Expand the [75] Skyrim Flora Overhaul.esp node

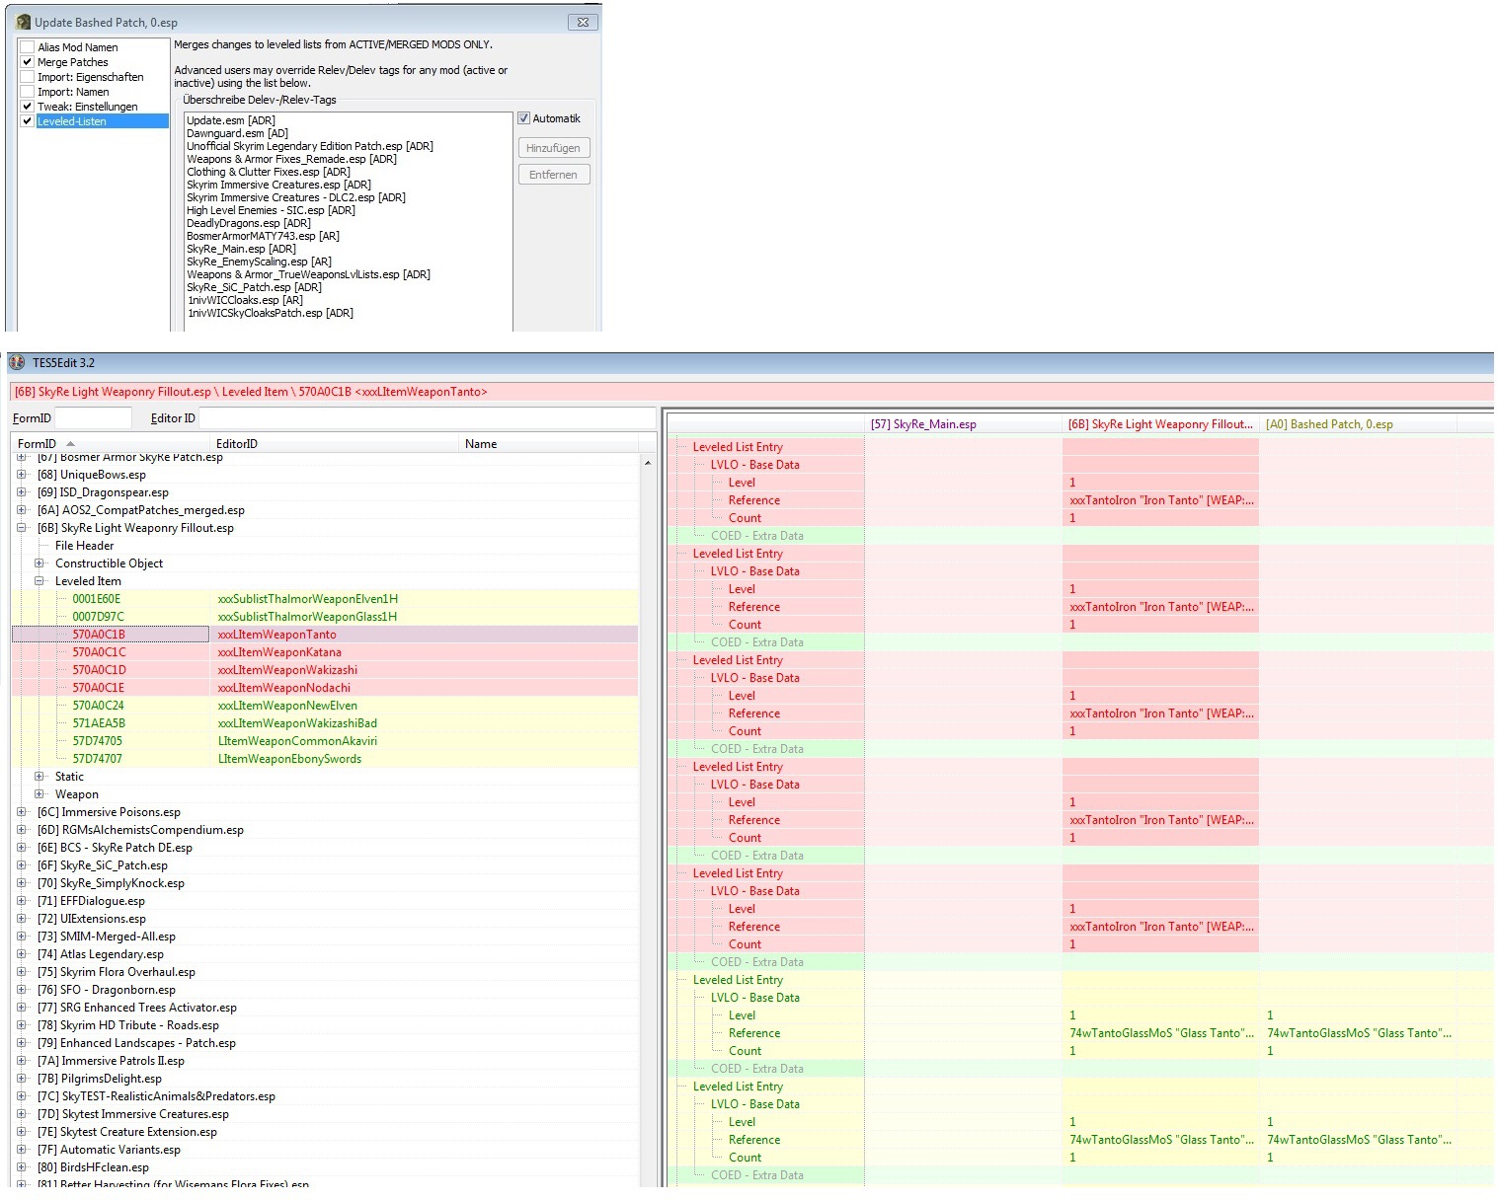(22, 972)
